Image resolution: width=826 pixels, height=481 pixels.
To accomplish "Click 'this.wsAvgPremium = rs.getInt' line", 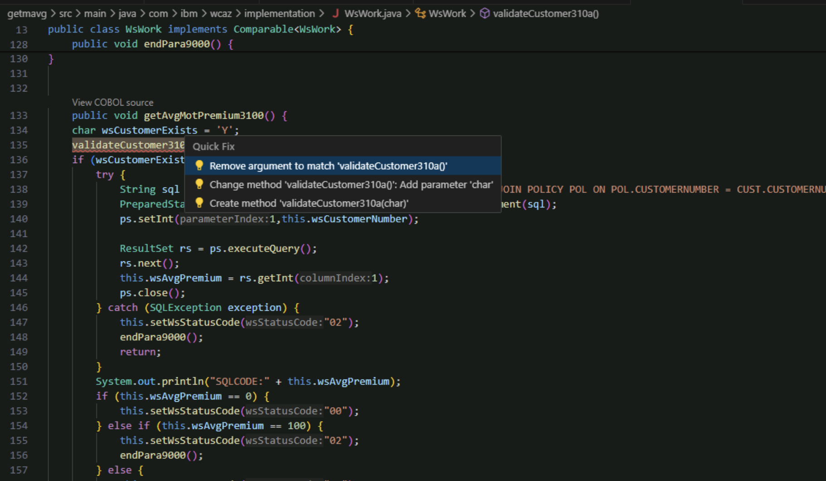I will (x=254, y=278).
